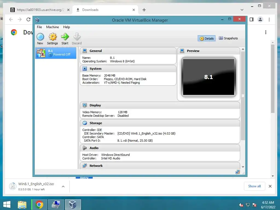Close the Downloads tab
This screenshot has width=280, height=210.
(133, 10)
